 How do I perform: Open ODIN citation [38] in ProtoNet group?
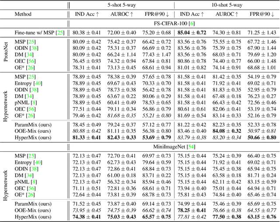34,48
